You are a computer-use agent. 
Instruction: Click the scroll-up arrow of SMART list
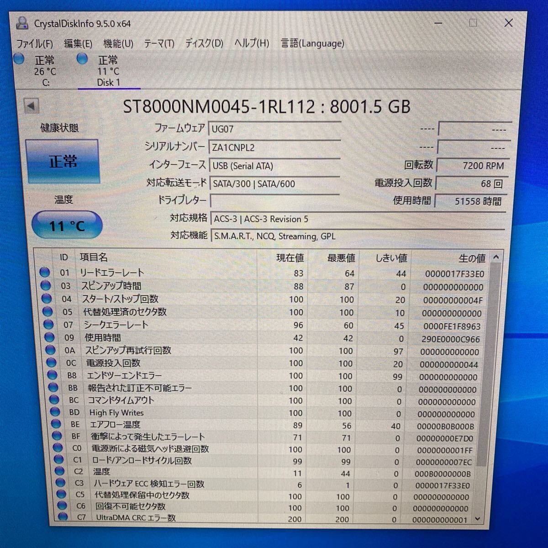click(x=496, y=258)
